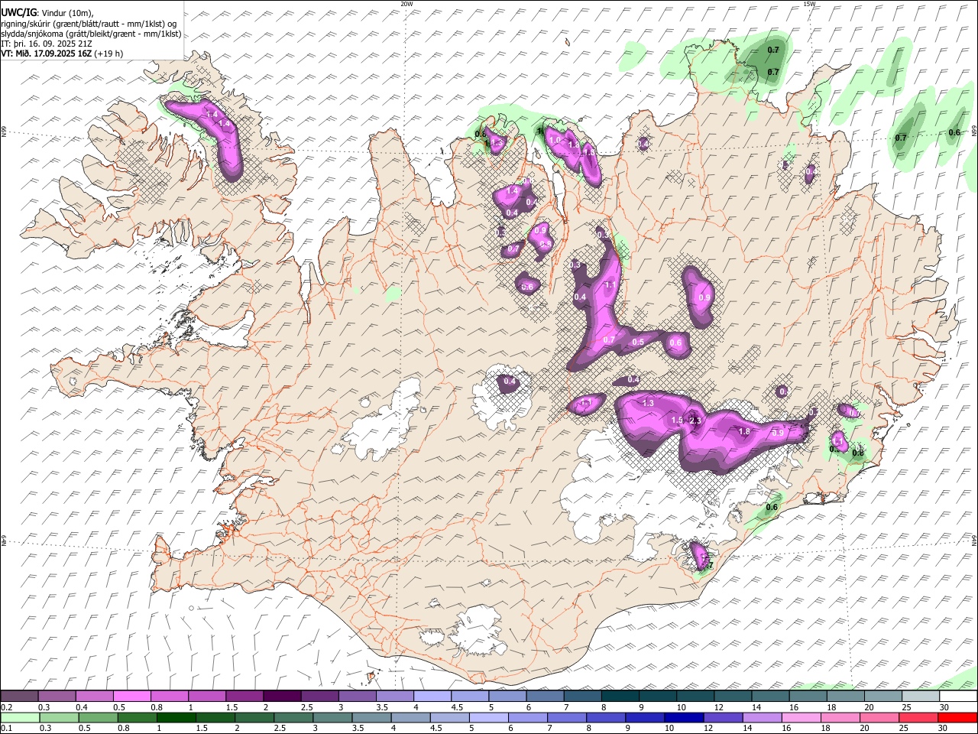The image size is (978, 734).
Task: Click the 'VT: Mið. 17.09.2025 16Z' valid time line
Action: pos(62,54)
